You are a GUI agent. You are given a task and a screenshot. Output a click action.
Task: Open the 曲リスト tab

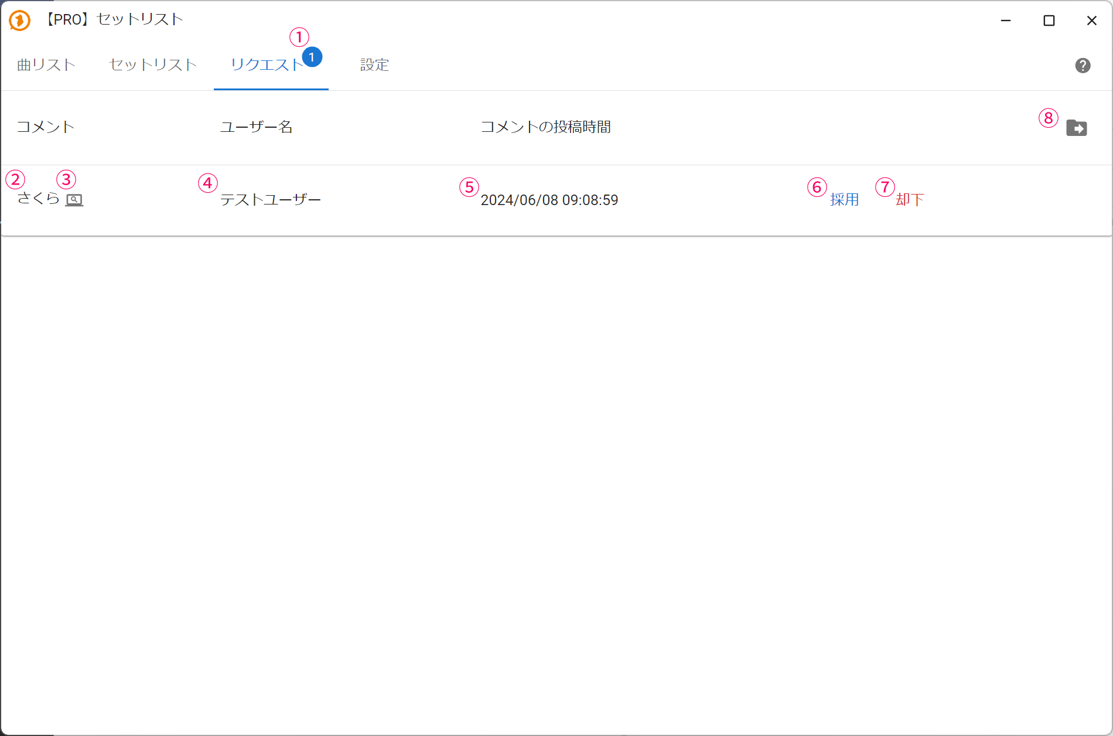click(x=46, y=65)
